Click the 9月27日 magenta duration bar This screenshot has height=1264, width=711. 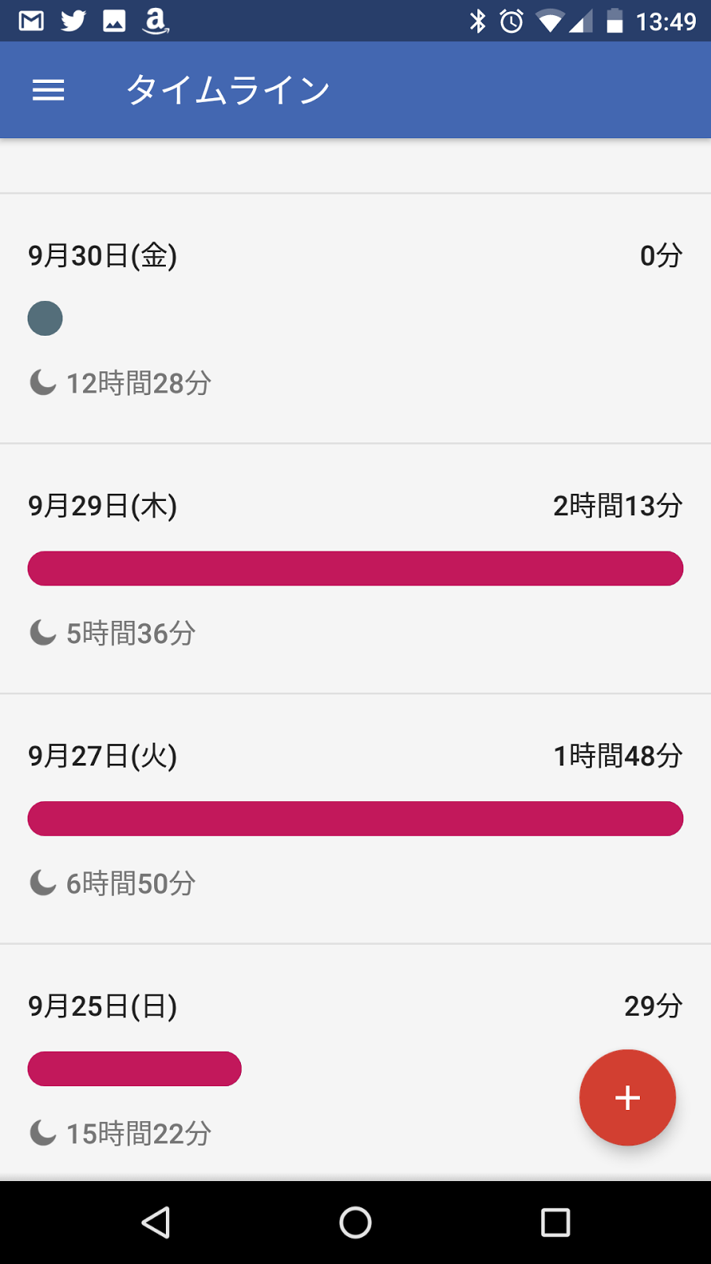(x=355, y=818)
